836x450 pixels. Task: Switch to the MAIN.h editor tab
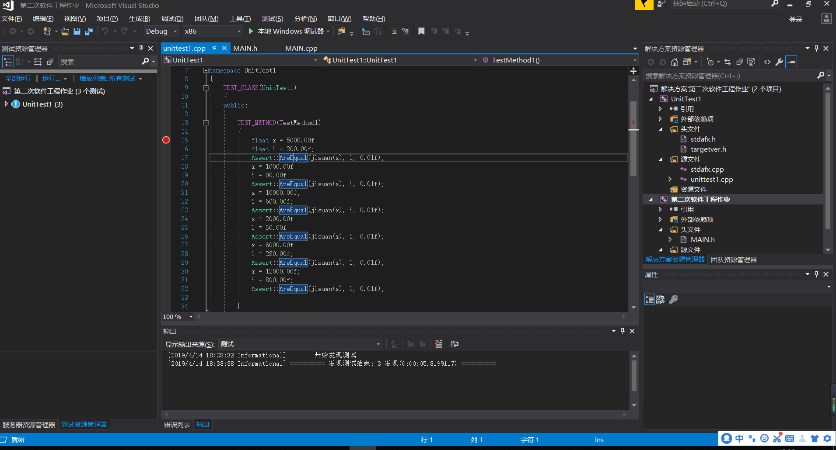coord(245,48)
